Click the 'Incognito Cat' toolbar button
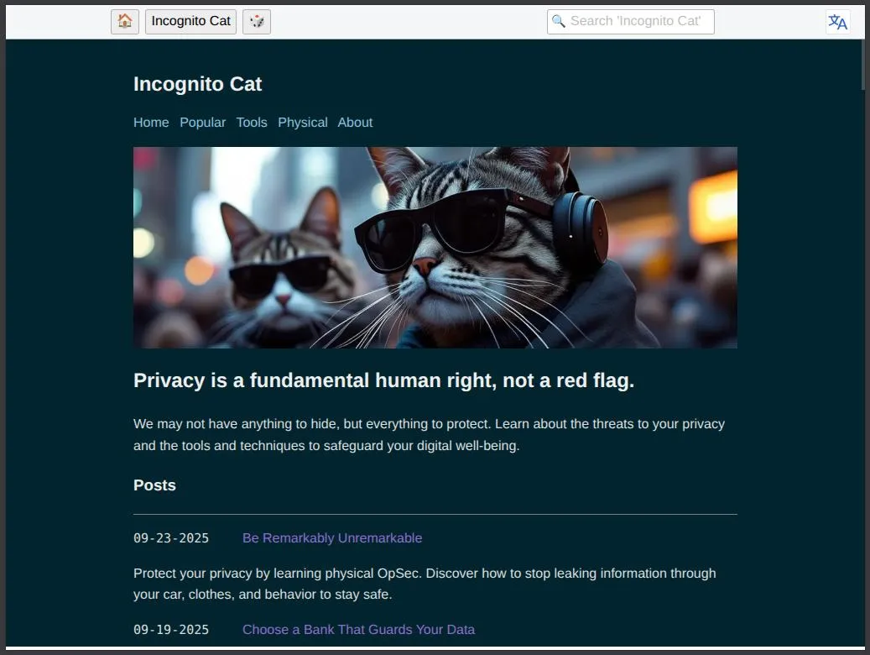The width and height of the screenshot is (870, 655). click(191, 22)
